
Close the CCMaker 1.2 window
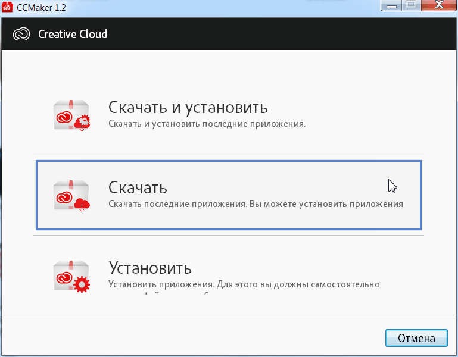[x=439, y=5]
